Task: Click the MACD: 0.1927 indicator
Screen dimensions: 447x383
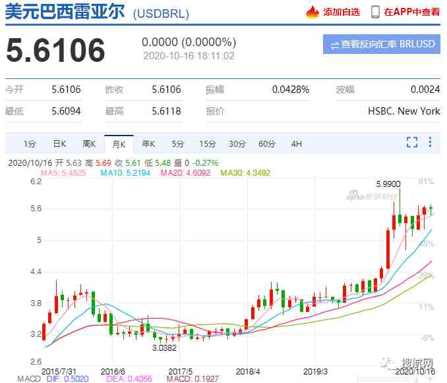Action: tap(193, 379)
